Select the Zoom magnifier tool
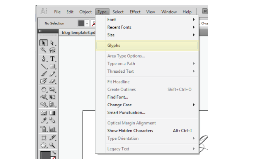253x160 pixels. [x=52, y=145]
